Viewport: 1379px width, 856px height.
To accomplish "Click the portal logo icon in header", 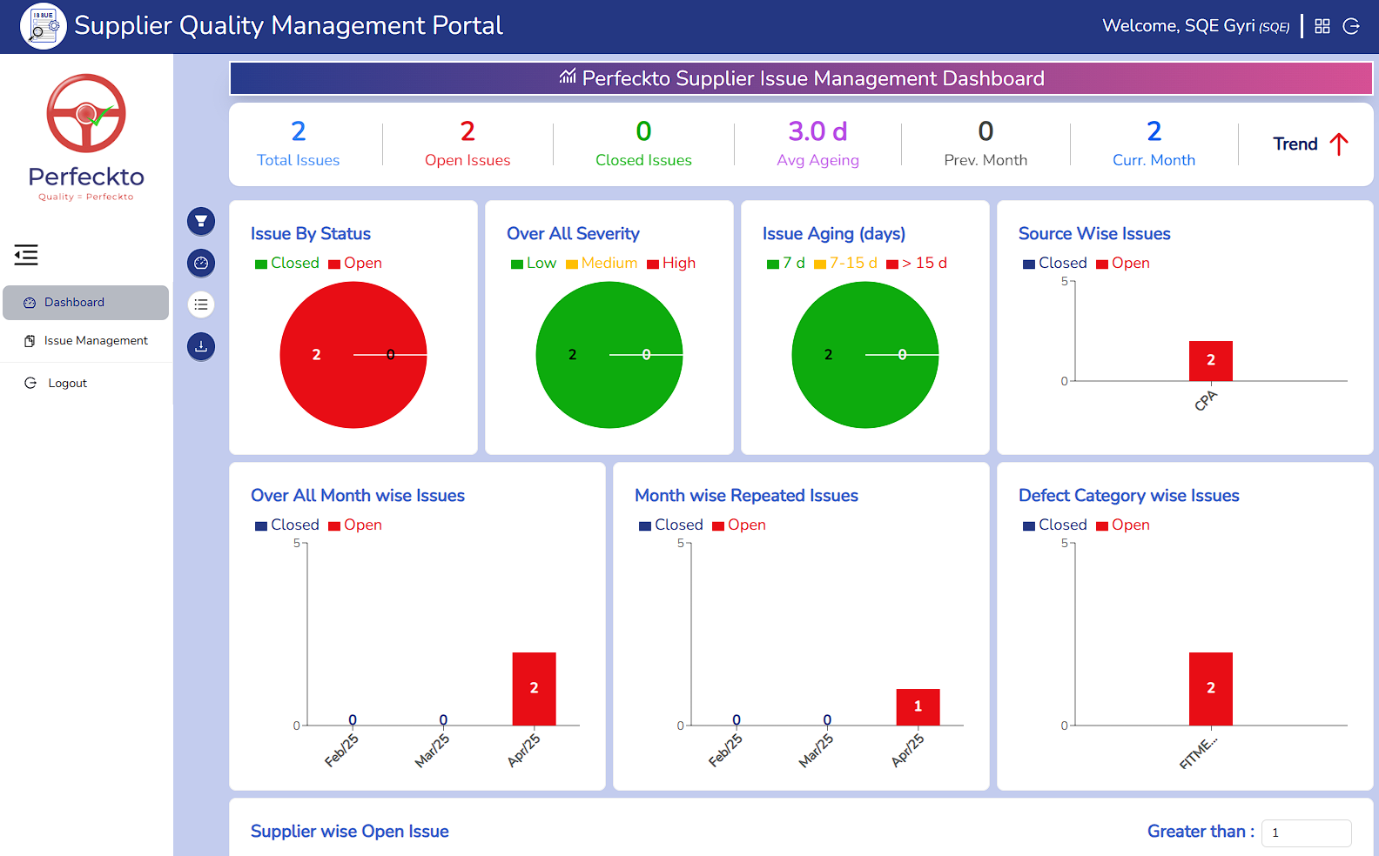I will [x=43, y=26].
